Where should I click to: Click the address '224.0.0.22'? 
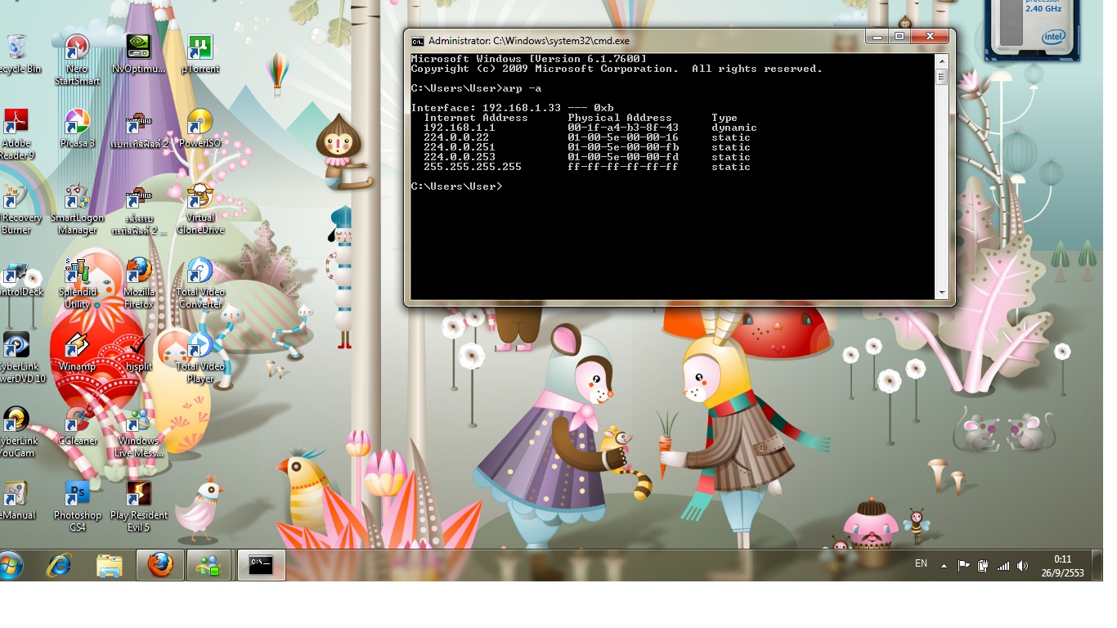456,137
